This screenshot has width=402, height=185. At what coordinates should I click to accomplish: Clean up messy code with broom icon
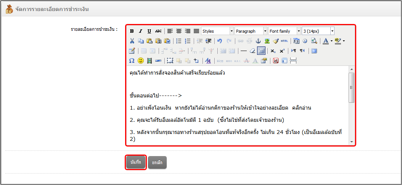click(276, 41)
